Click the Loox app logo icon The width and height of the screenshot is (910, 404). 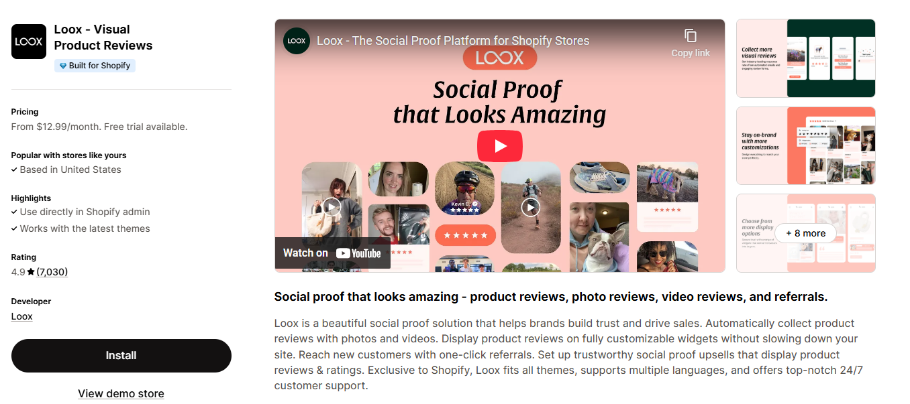29,42
